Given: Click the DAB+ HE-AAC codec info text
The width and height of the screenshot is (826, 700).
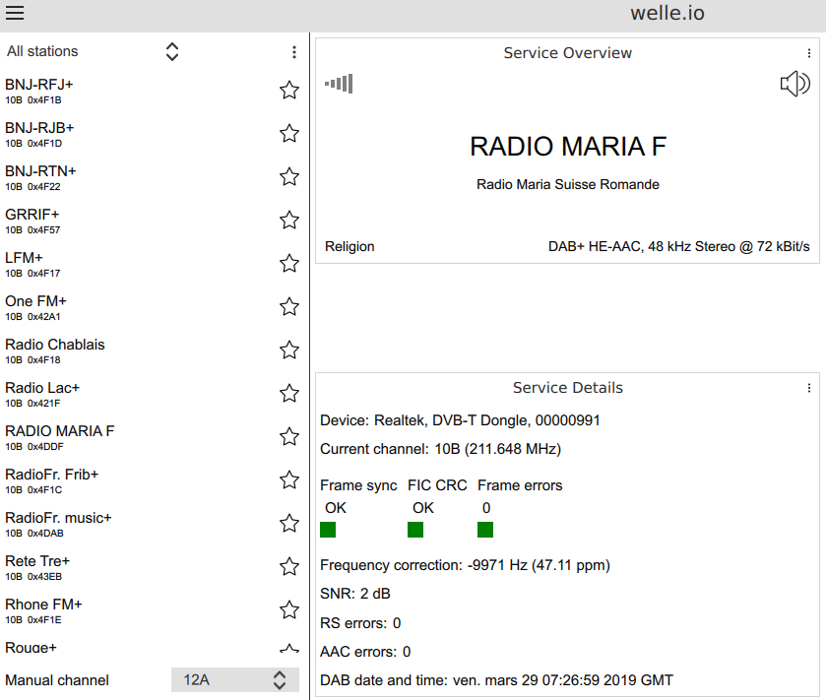Looking at the screenshot, I should 678,246.
